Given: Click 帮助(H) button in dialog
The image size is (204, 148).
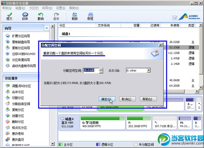Looking at the screenshot, I should pyautogui.click(x=148, y=99).
